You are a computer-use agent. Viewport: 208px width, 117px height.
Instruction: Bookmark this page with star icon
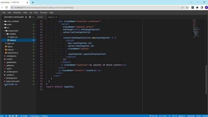[187, 7]
